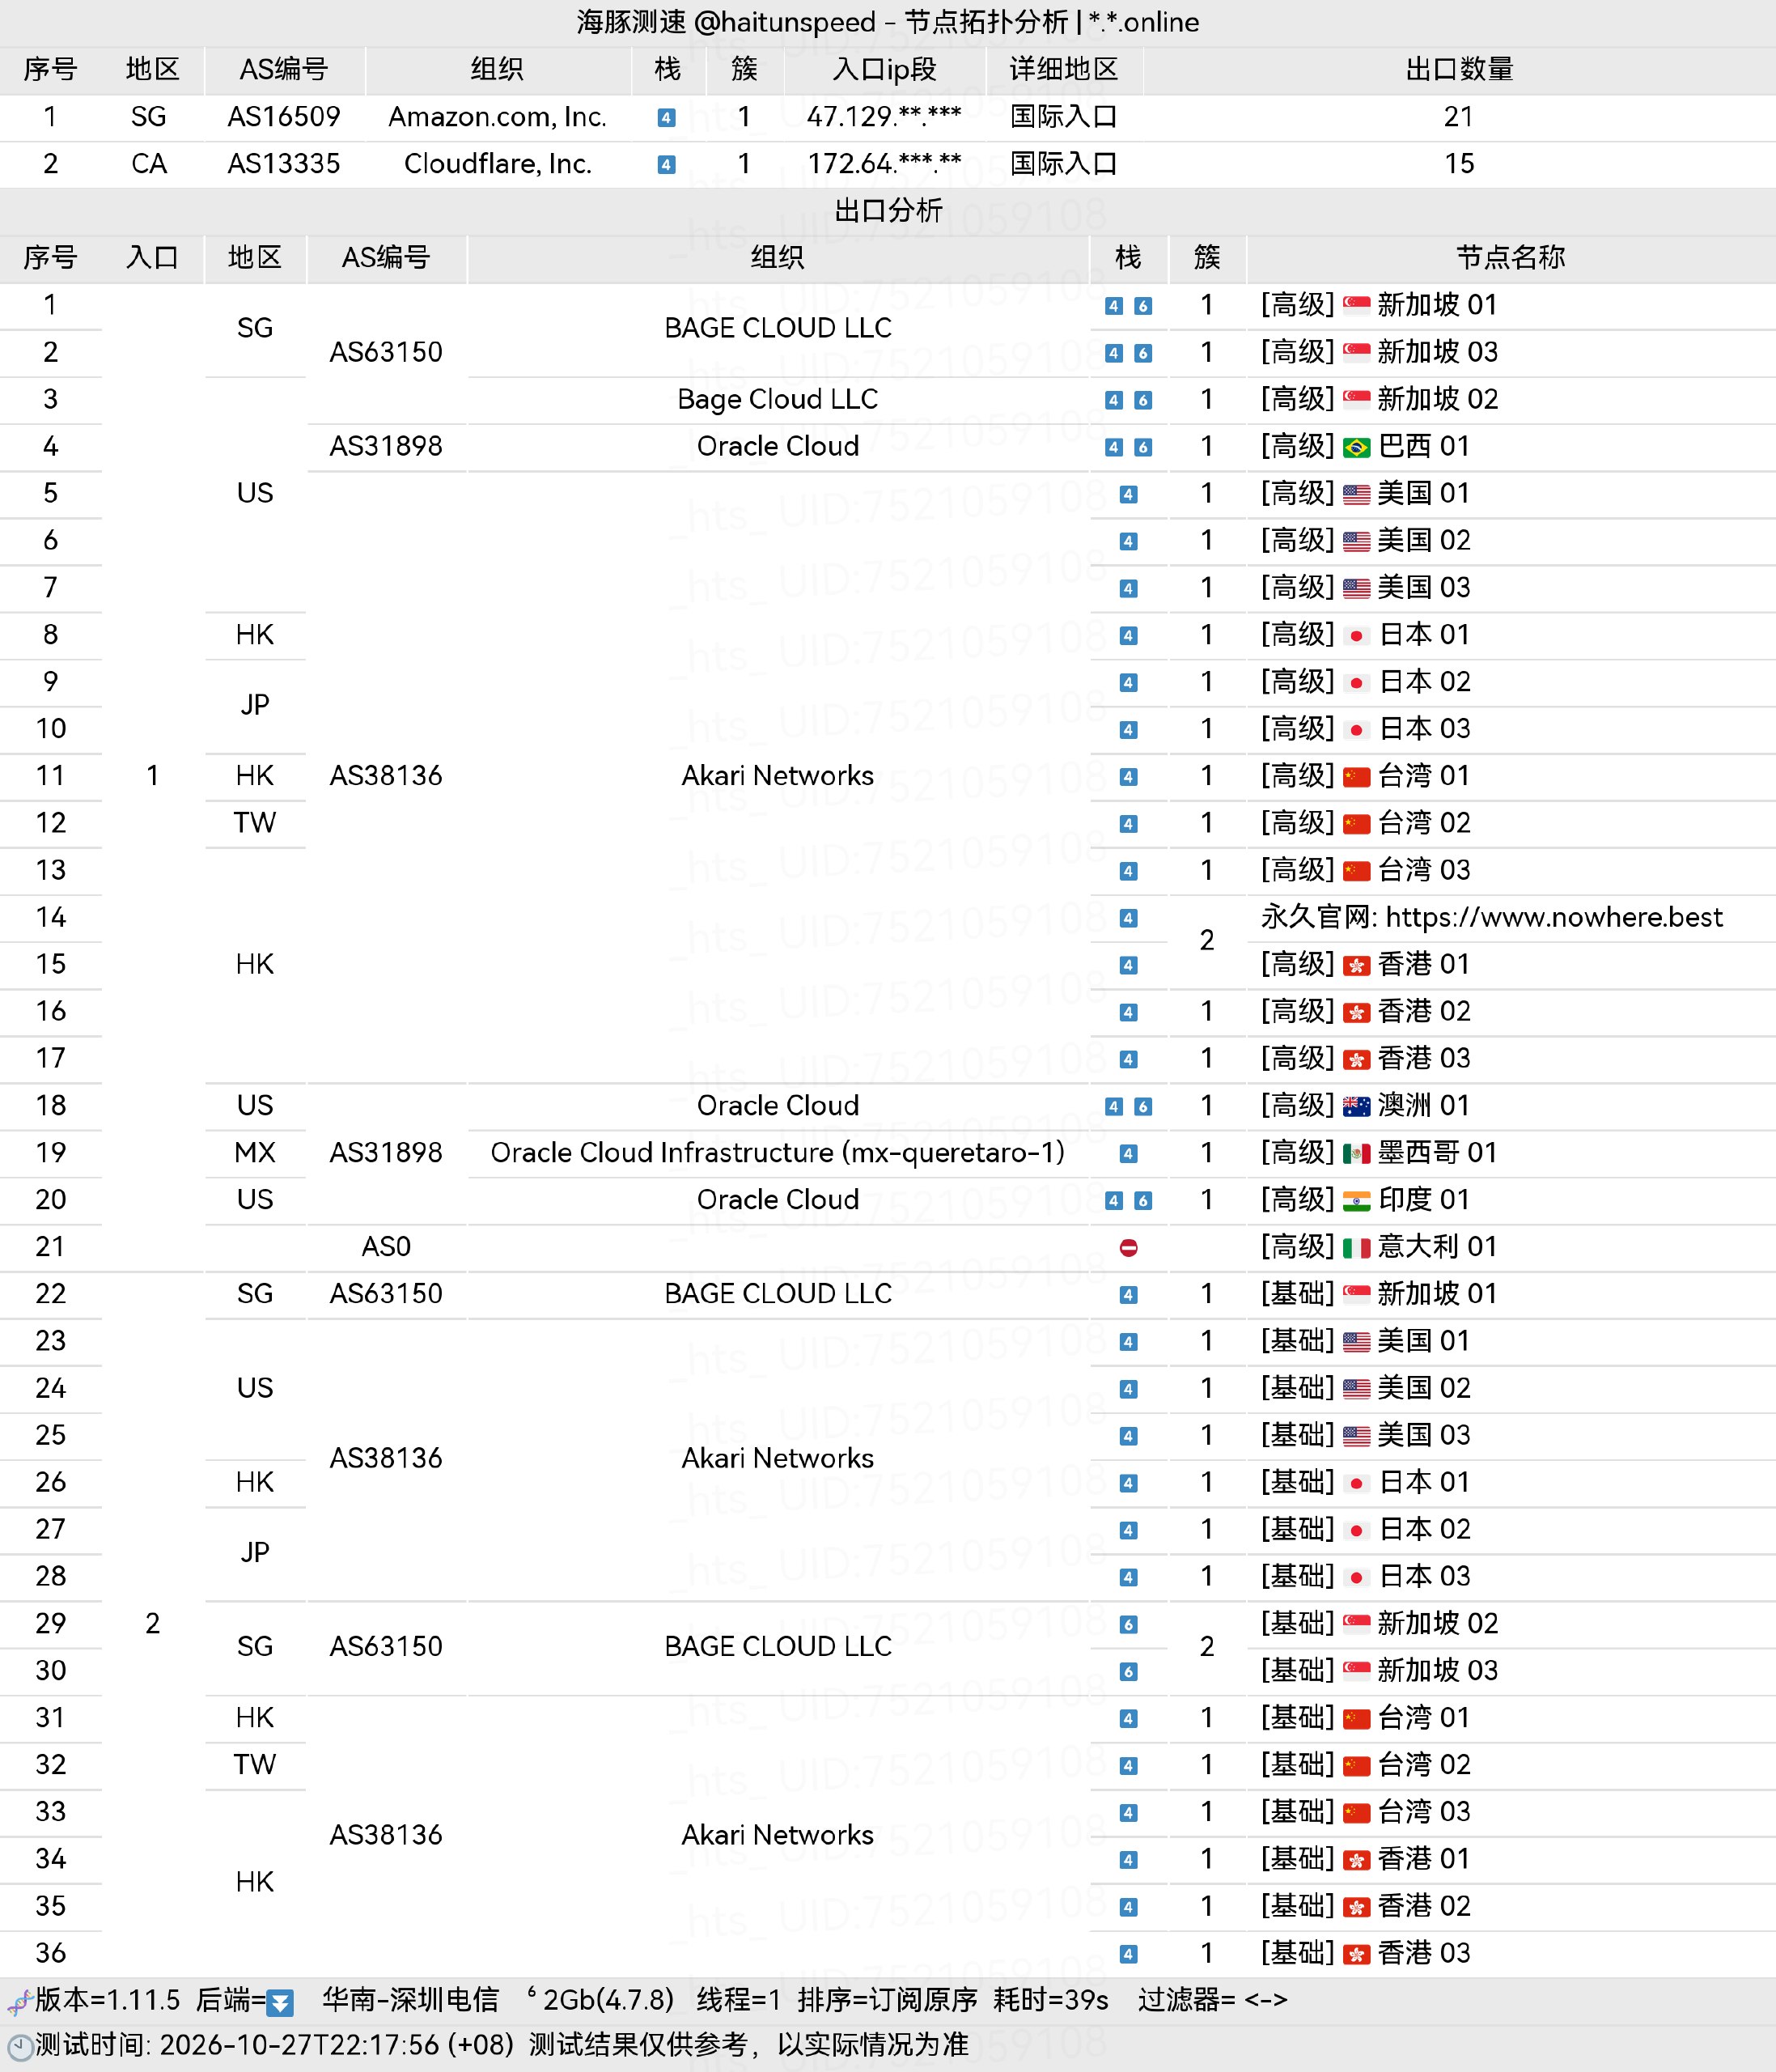Click the Australia flag beside 澳洲 01
This screenshot has height=2072, width=1776.
(1356, 1106)
